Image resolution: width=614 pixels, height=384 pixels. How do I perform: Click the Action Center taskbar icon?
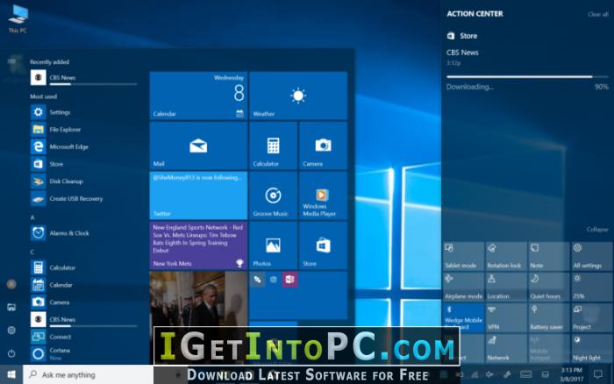[x=598, y=374]
